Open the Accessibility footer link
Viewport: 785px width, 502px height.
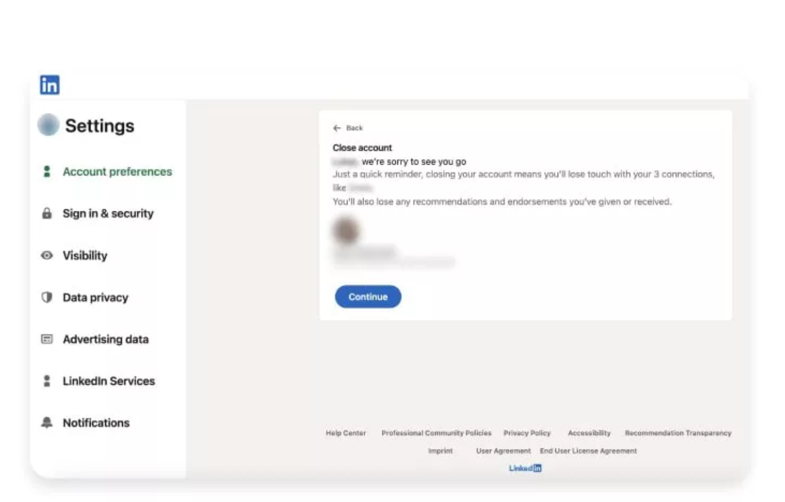pyautogui.click(x=589, y=433)
